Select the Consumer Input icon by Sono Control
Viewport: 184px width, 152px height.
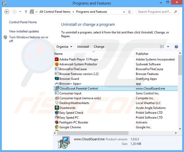(x=57, y=93)
